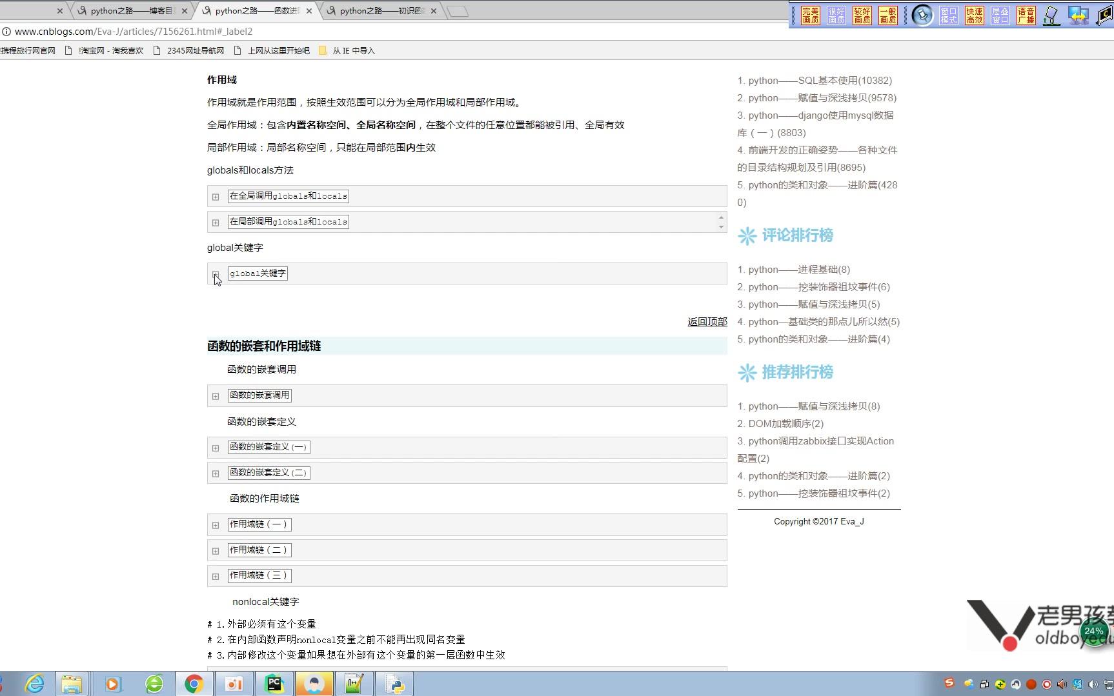Click the 返回顶部 link

point(707,321)
